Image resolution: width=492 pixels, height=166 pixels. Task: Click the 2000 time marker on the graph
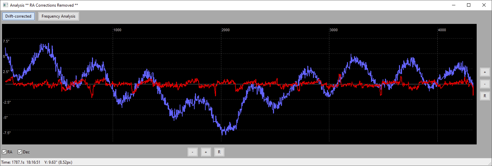tap(225, 30)
